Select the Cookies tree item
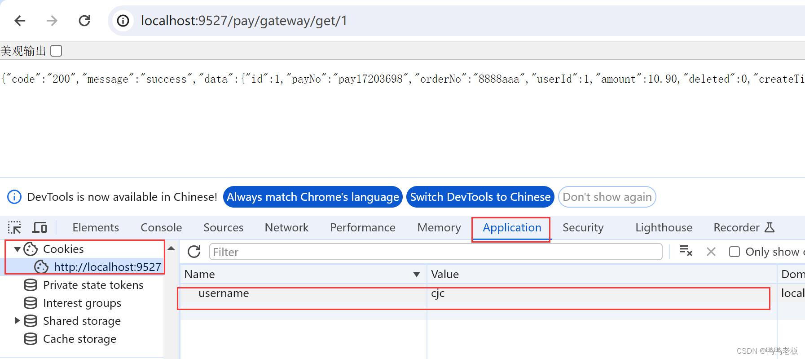Viewport: 805px width, 359px height. 63,249
